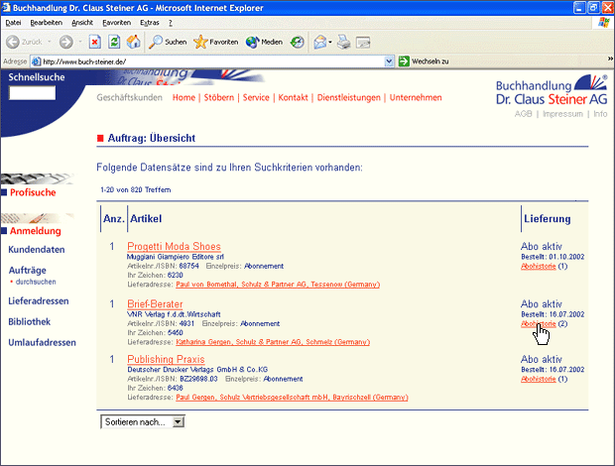Click the Refresh page icon
This screenshot has height=466, width=615.
[x=114, y=42]
